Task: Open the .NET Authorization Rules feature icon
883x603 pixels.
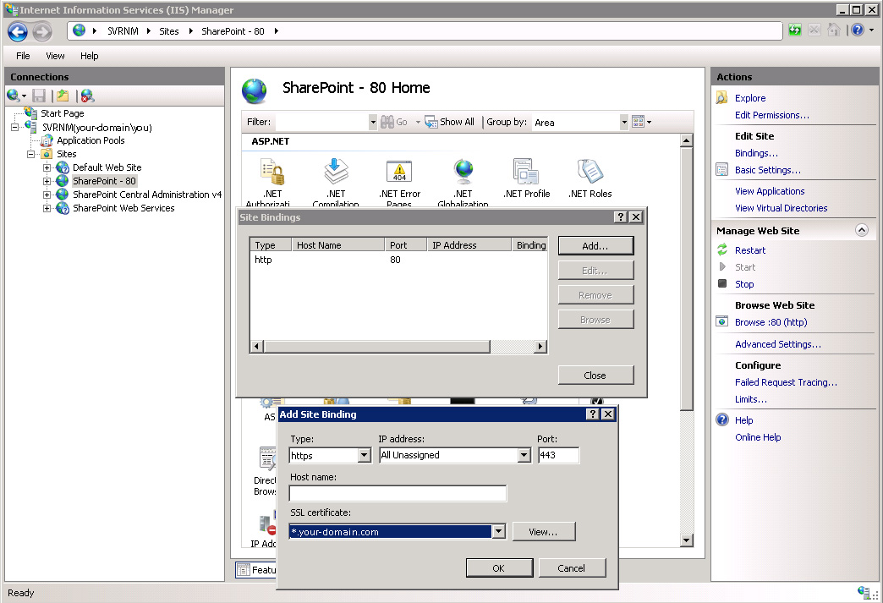Action: pos(273,172)
